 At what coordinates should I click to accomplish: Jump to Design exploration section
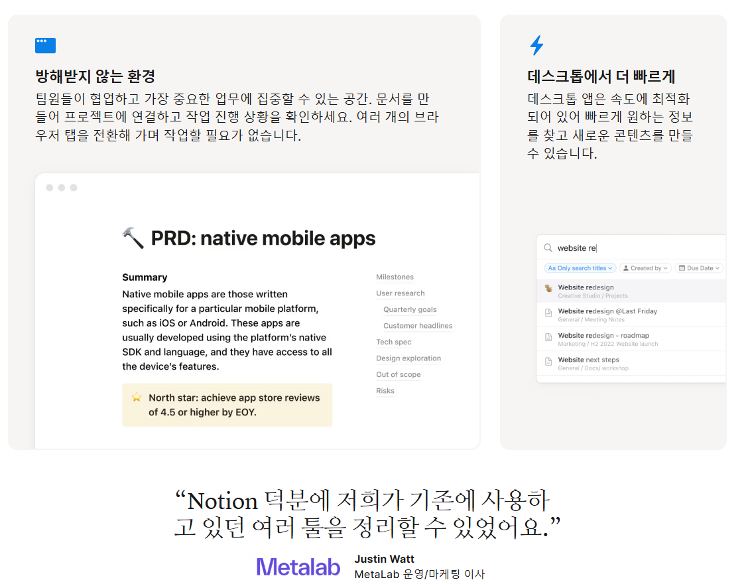pos(408,358)
